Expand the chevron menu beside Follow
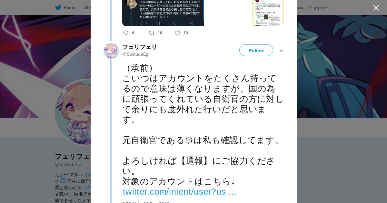387x203 pixels. point(281,51)
